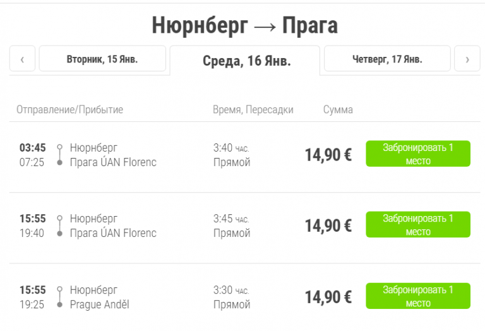Book a seat on the 03:45 departure

click(x=418, y=154)
